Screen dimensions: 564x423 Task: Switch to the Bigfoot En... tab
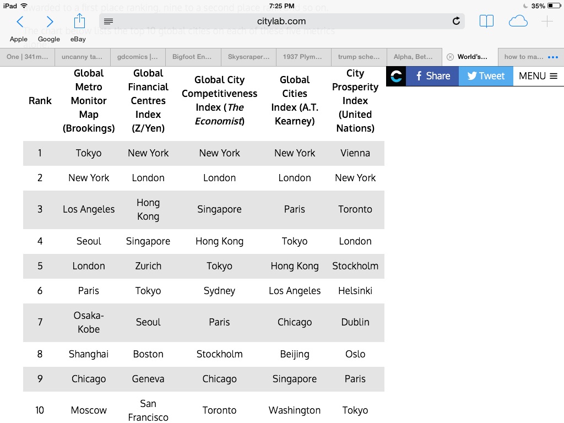[193, 57]
